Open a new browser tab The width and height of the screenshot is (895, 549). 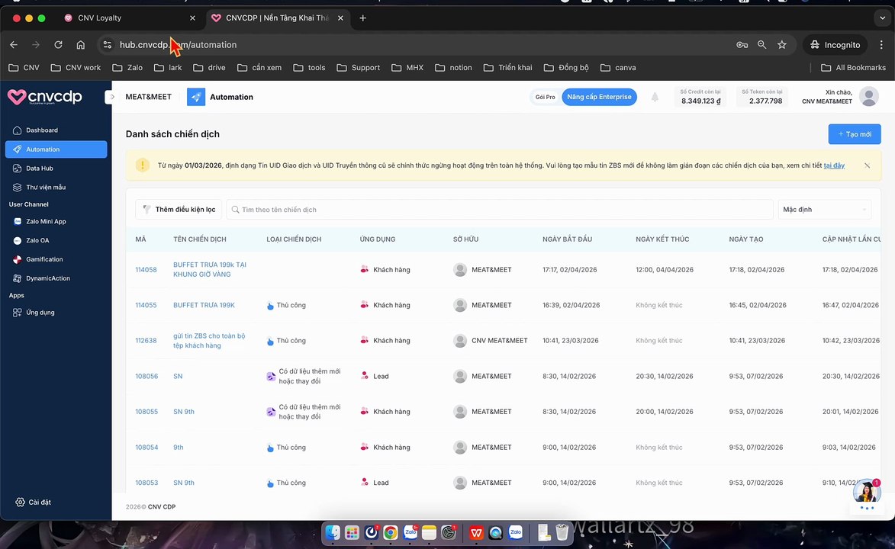pyautogui.click(x=362, y=18)
